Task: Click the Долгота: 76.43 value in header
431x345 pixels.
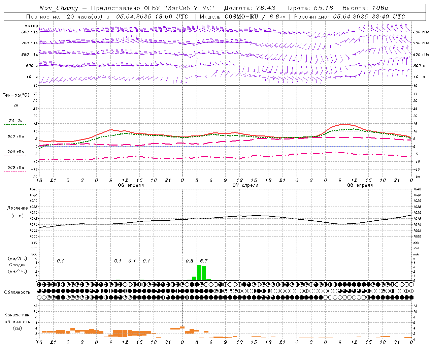Action: tap(250, 8)
